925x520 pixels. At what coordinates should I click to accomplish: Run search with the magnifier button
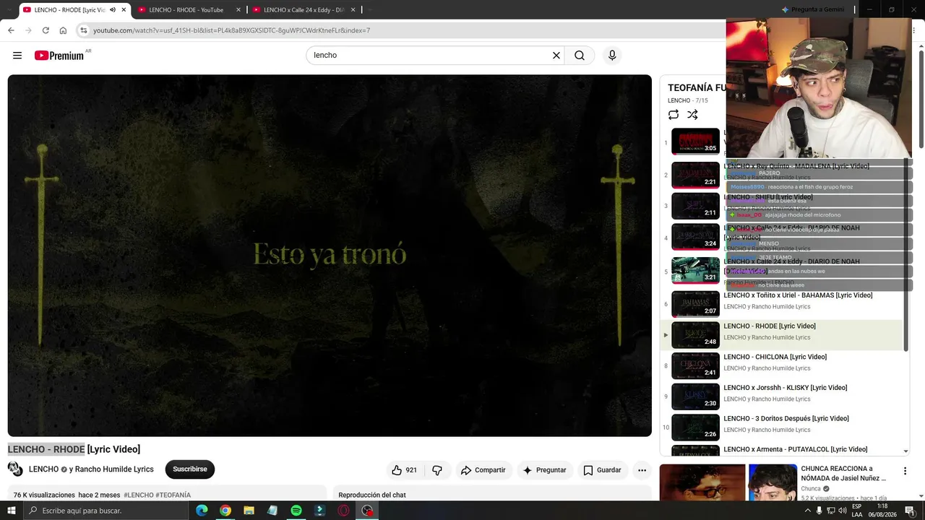click(580, 56)
